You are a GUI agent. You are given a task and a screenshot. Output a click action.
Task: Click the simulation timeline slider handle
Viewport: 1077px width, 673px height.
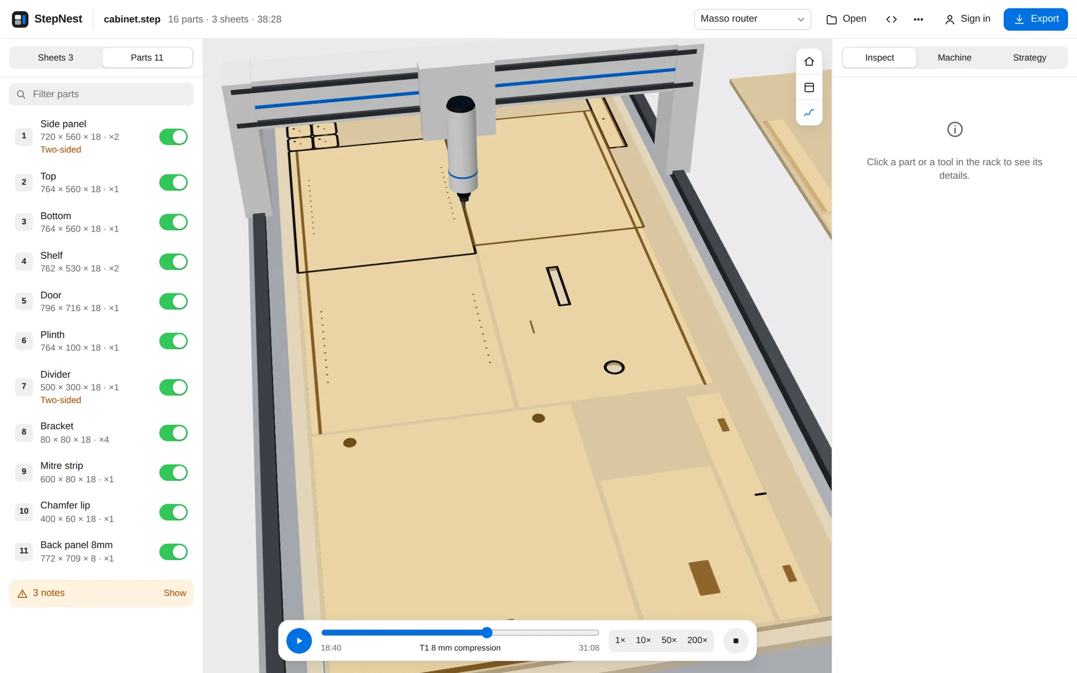pyautogui.click(x=487, y=633)
